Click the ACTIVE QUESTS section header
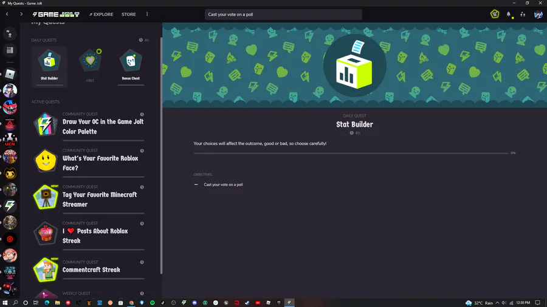This screenshot has width=547, height=307. coord(46,102)
